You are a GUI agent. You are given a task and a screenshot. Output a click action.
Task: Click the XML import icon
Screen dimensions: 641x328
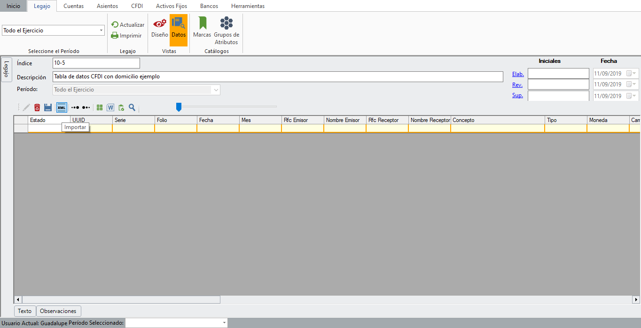click(x=62, y=107)
